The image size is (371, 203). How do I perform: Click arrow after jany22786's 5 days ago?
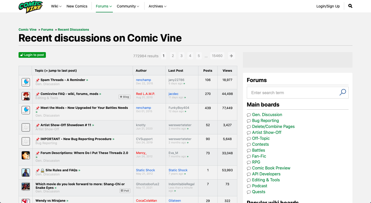pos(184,84)
